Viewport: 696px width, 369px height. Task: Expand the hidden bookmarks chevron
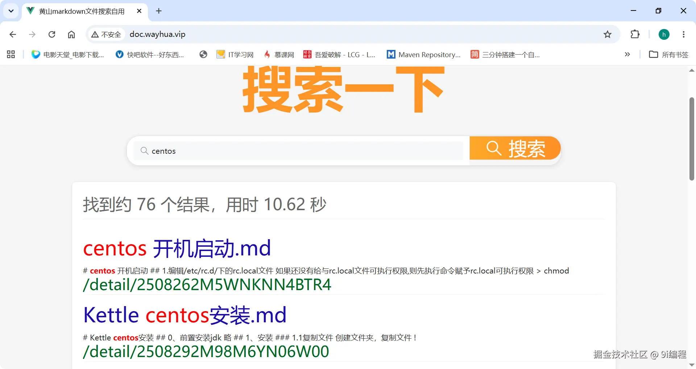[627, 55]
